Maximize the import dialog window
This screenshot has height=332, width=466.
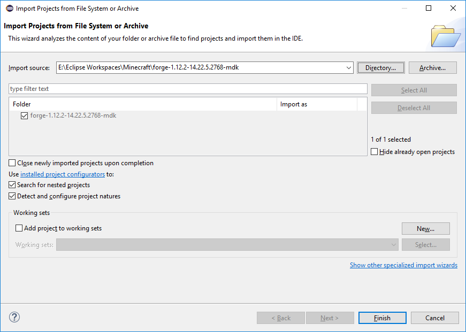pyautogui.click(x=429, y=9)
